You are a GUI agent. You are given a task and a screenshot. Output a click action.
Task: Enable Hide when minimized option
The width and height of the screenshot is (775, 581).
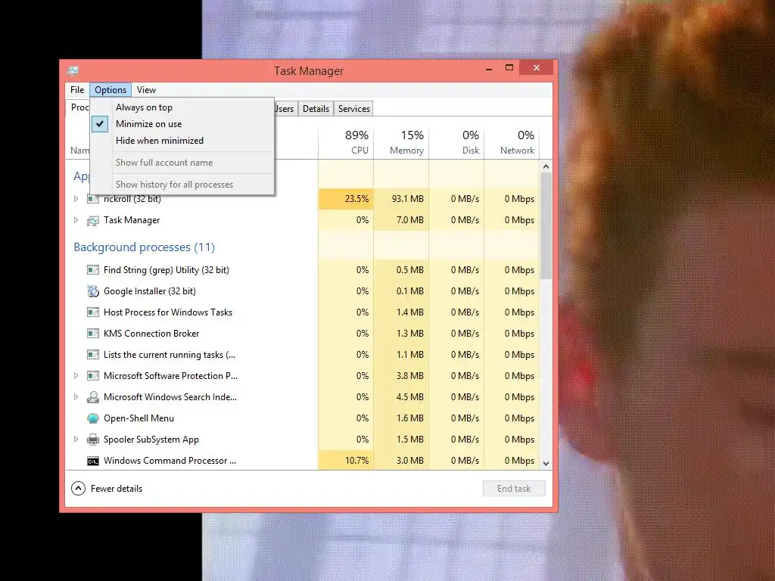(x=182, y=141)
